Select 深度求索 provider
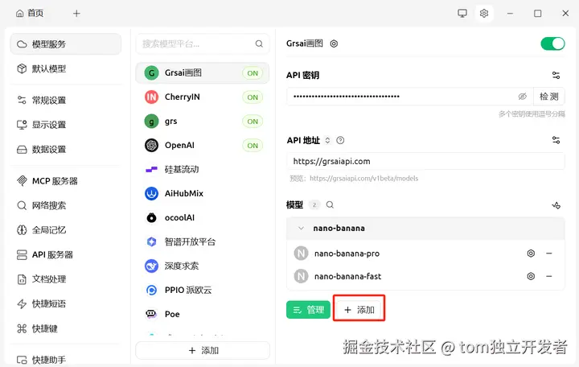 [203, 266]
